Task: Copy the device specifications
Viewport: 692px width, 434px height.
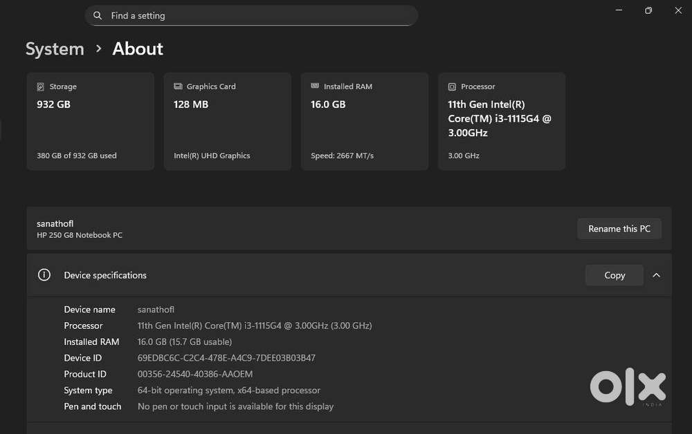Action: (614, 275)
